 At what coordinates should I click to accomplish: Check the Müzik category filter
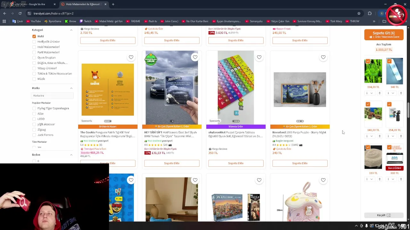coord(34,79)
